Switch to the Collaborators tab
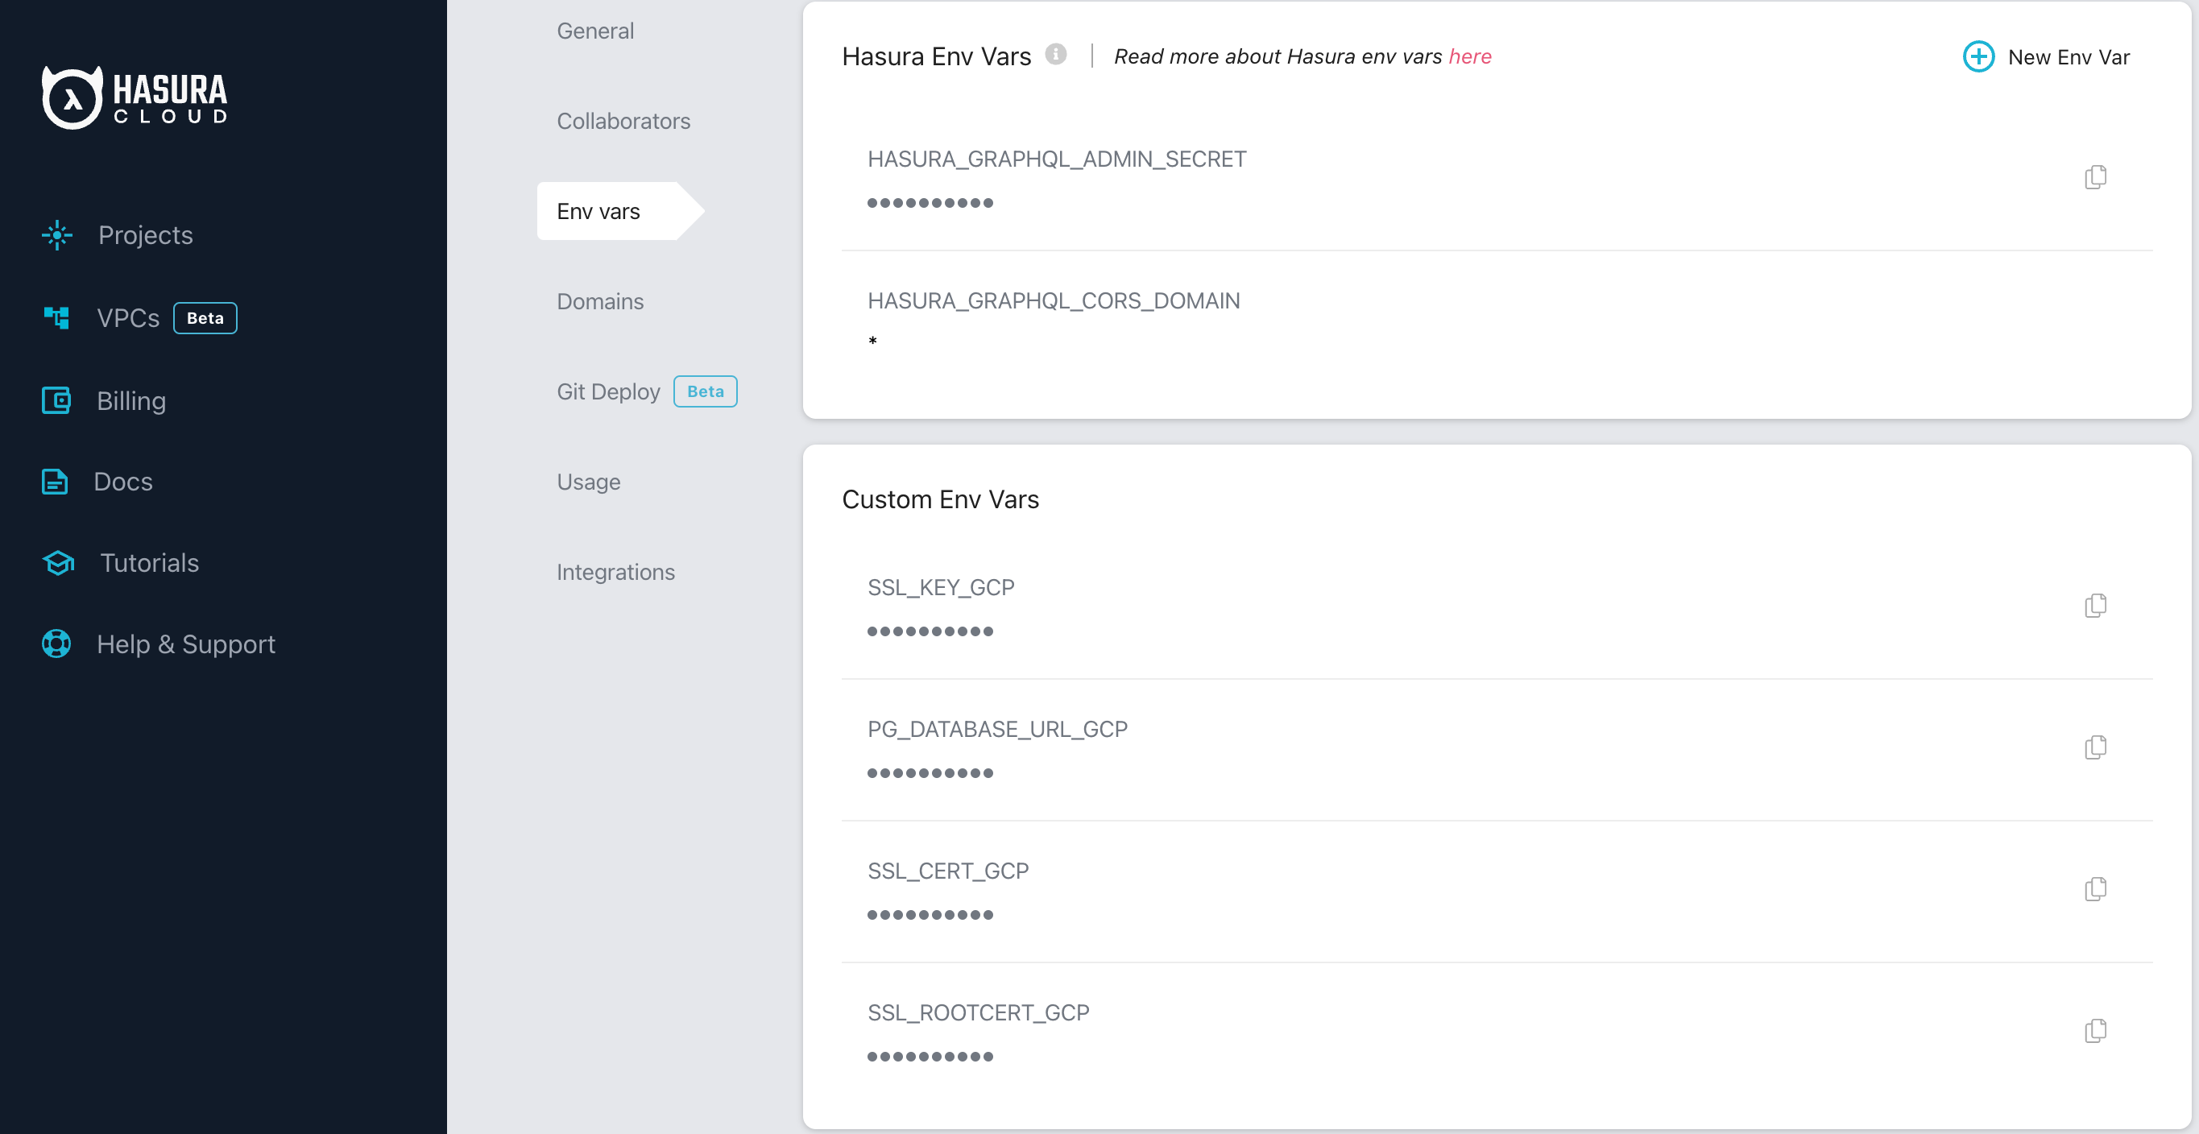The height and width of the screenshot is (1134, 2199). click(x=624, y=120)
